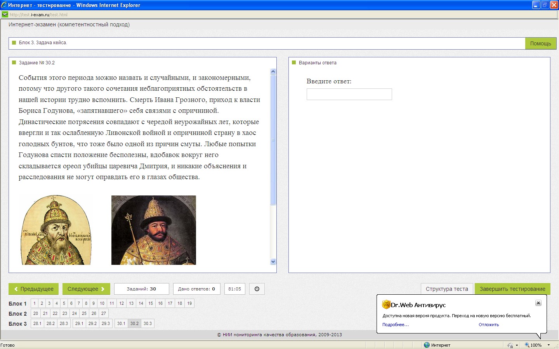Click the Dr.Web shield icon
The height and width of the screenshot is (349, 559).
[386, 305]
